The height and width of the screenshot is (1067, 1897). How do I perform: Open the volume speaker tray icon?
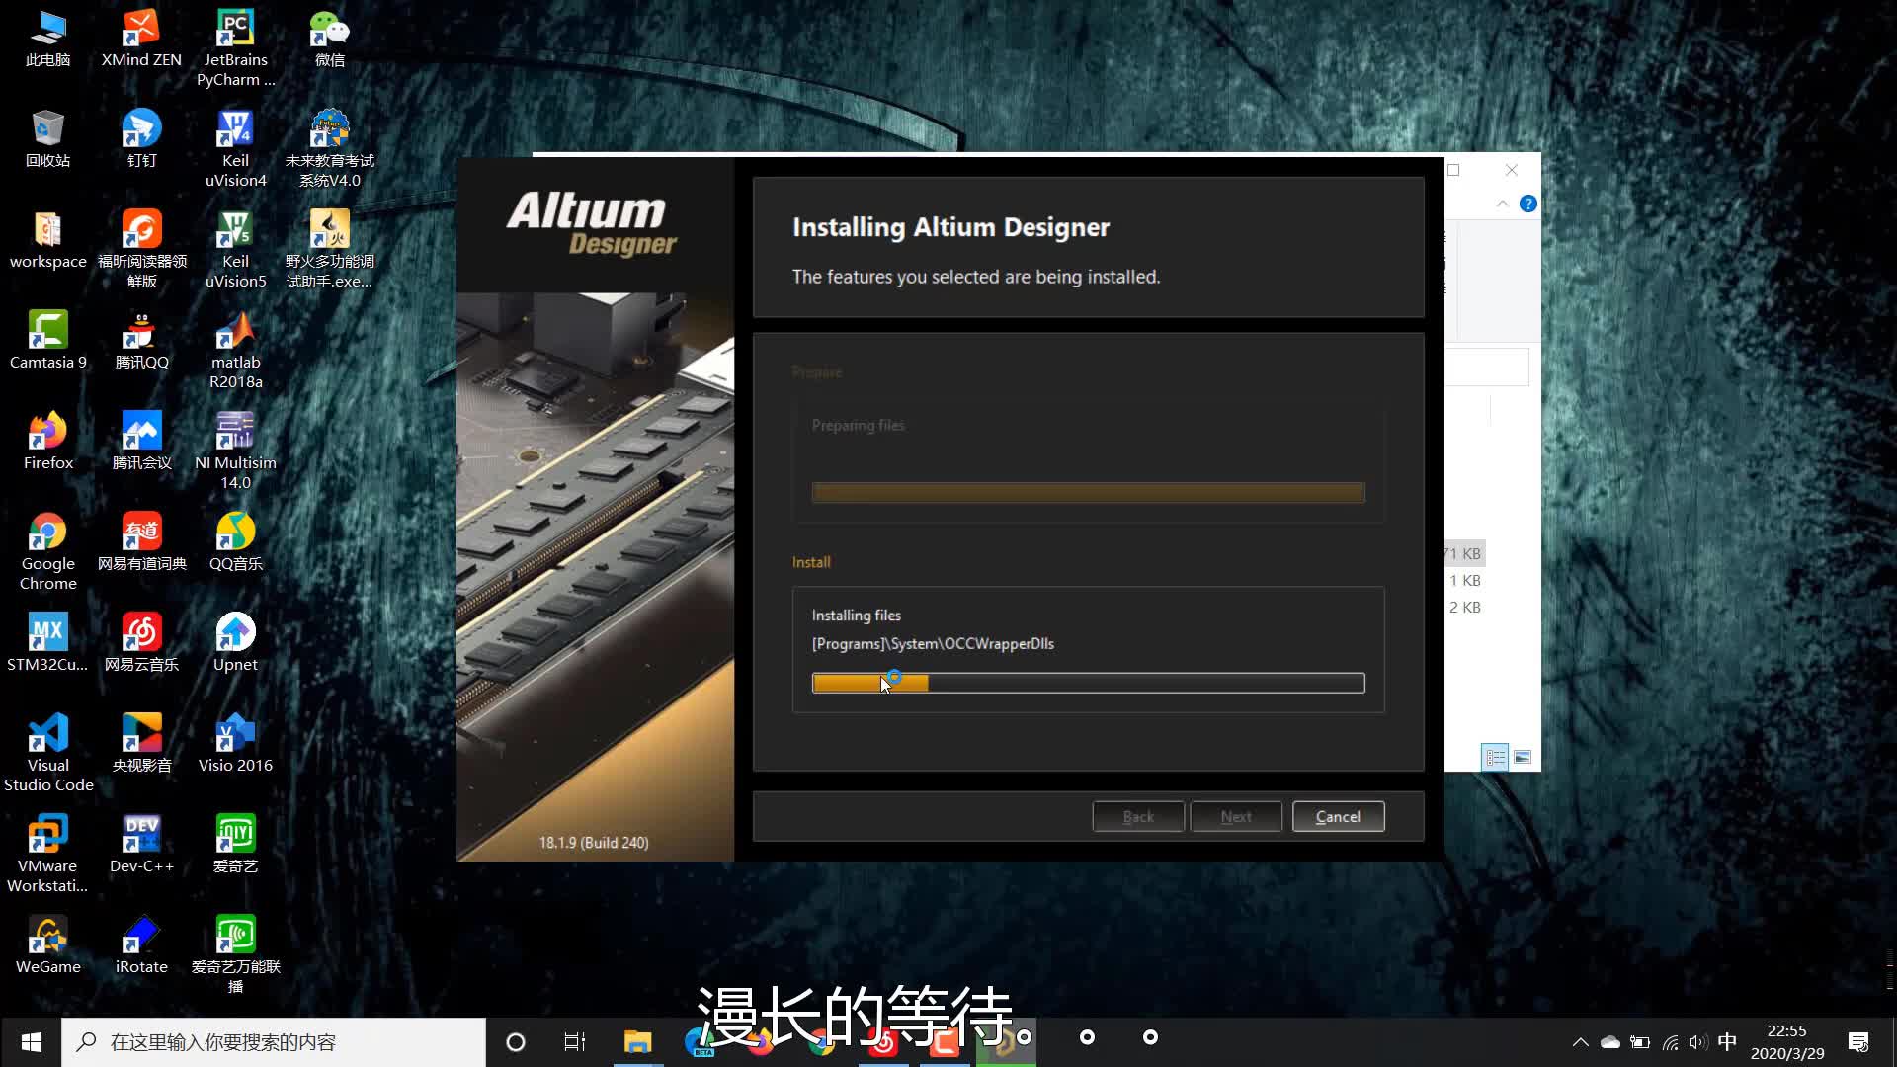(1698, 1042)
